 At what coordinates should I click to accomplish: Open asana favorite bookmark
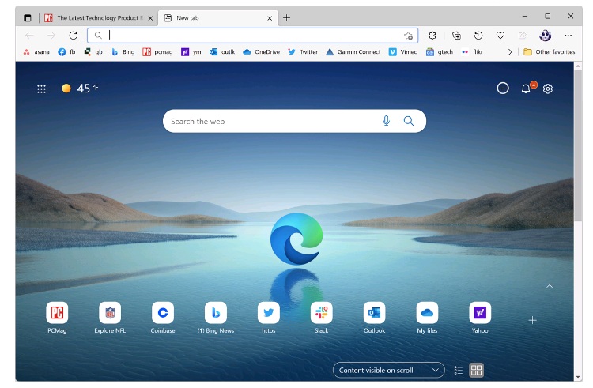coord(36,52)
